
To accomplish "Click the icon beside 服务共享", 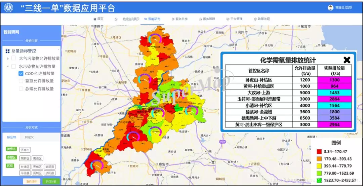I will (173, 19).
